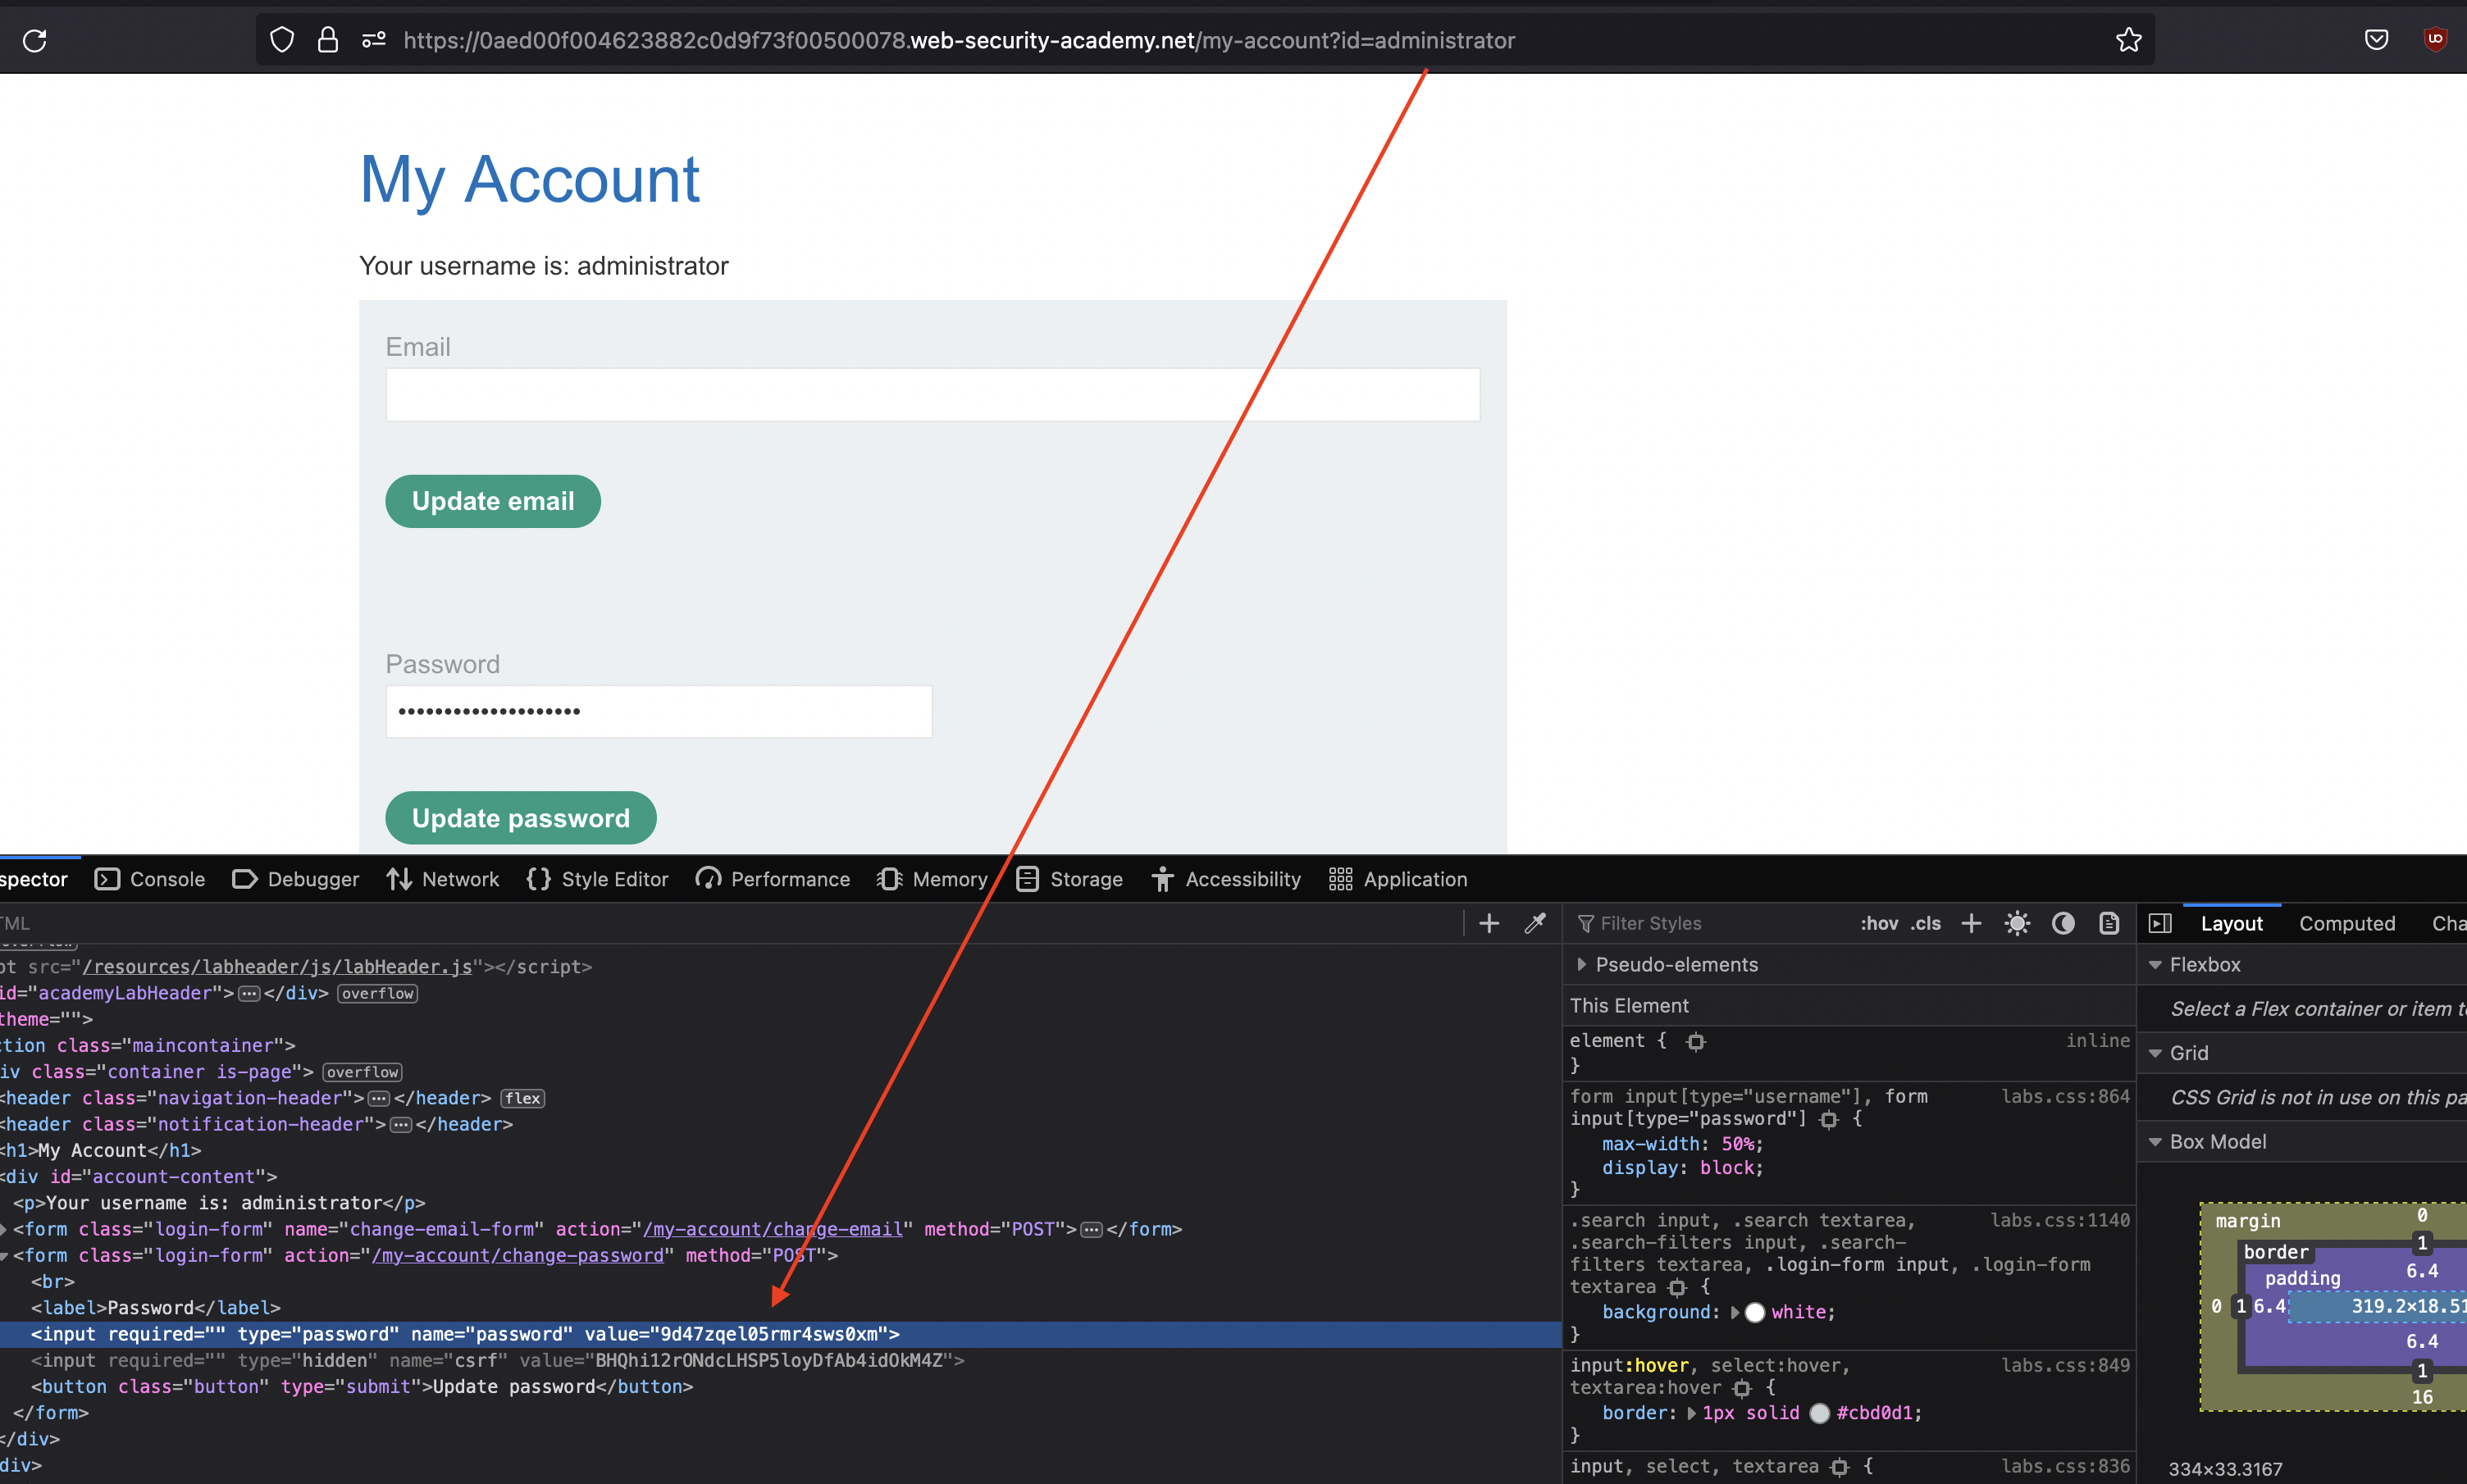Open the uBlock Origin extension icon
The image size is (2467, 1484).
(x=2435, y=39)
